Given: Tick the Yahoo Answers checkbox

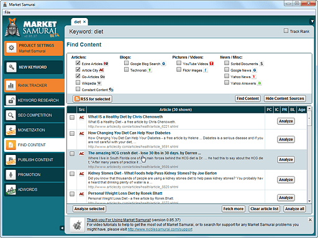Looking at the screenshot, I should [227, 82].
